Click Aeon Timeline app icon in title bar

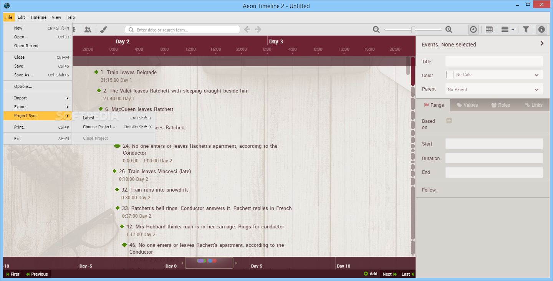tap(7, 5)
